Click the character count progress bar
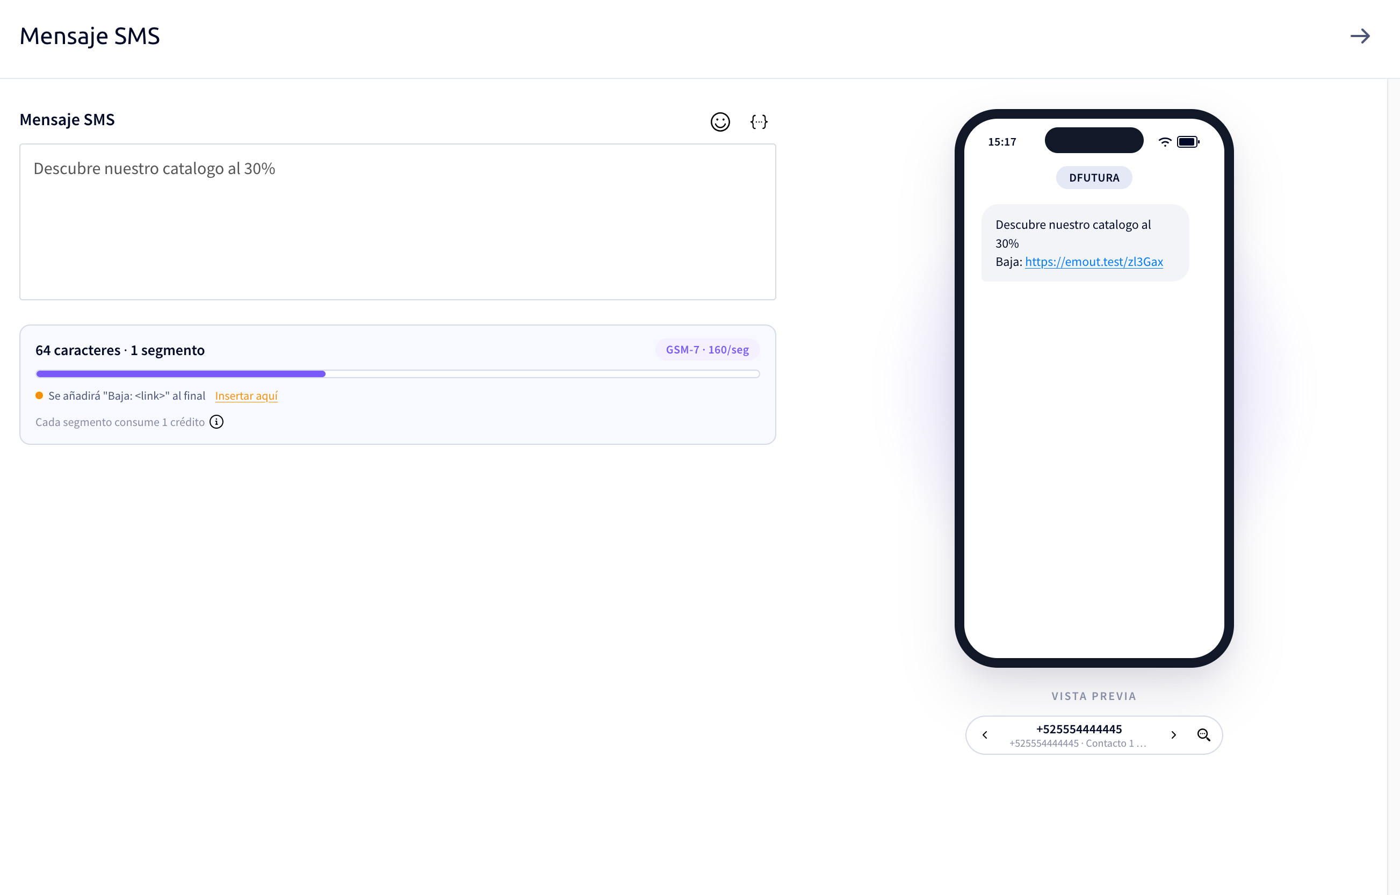The image size is (1400, 895). click(x=398, y=374)
